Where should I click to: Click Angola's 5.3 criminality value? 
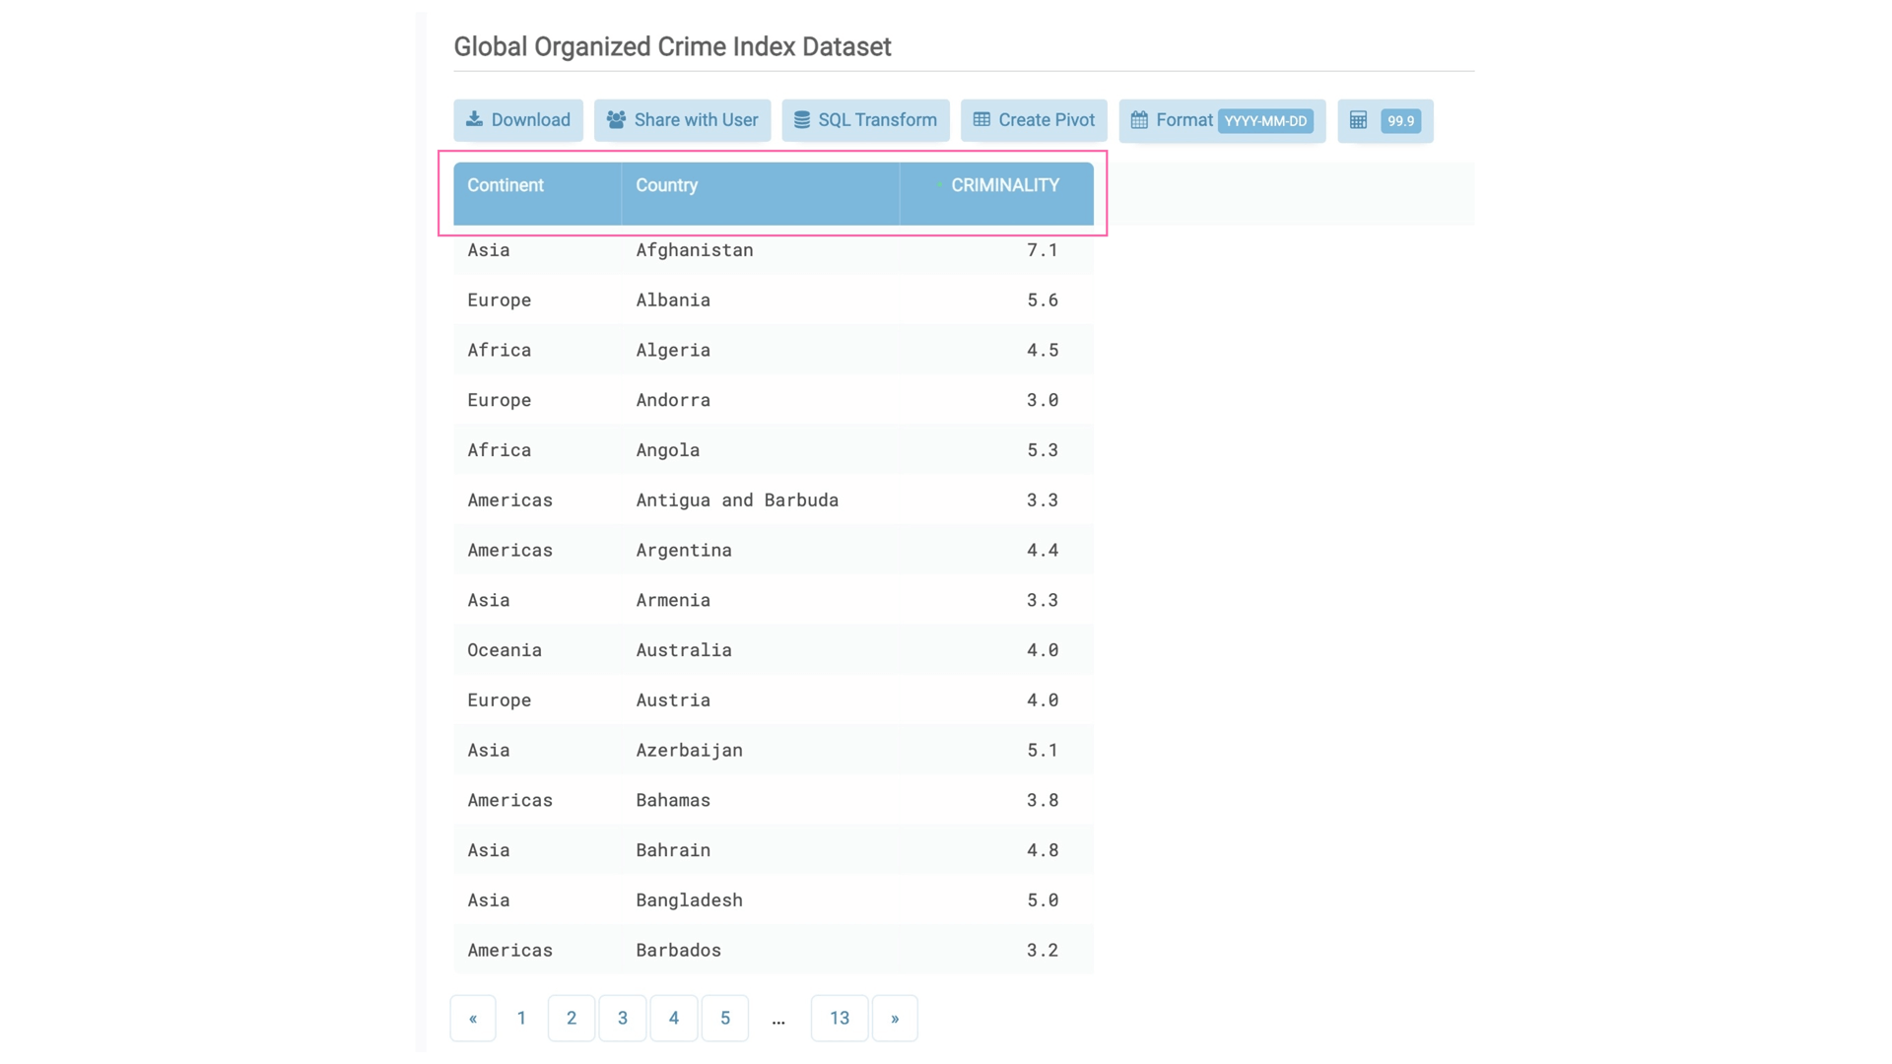click(1043, 450)
